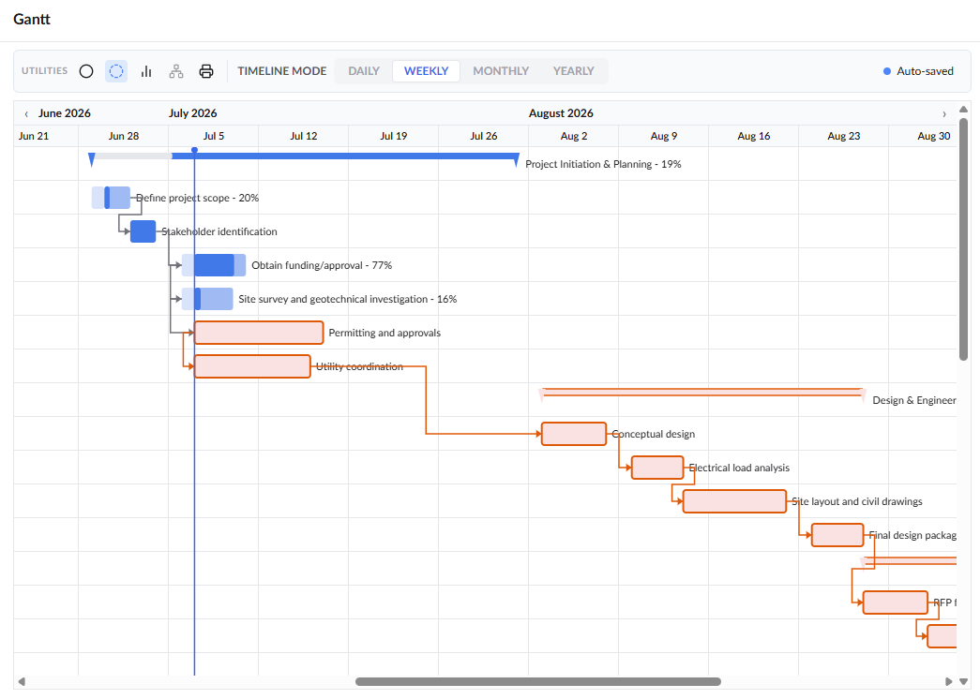Click the Jul 5 week header
This screenshot has width=980, height=699.
(214, 136)
